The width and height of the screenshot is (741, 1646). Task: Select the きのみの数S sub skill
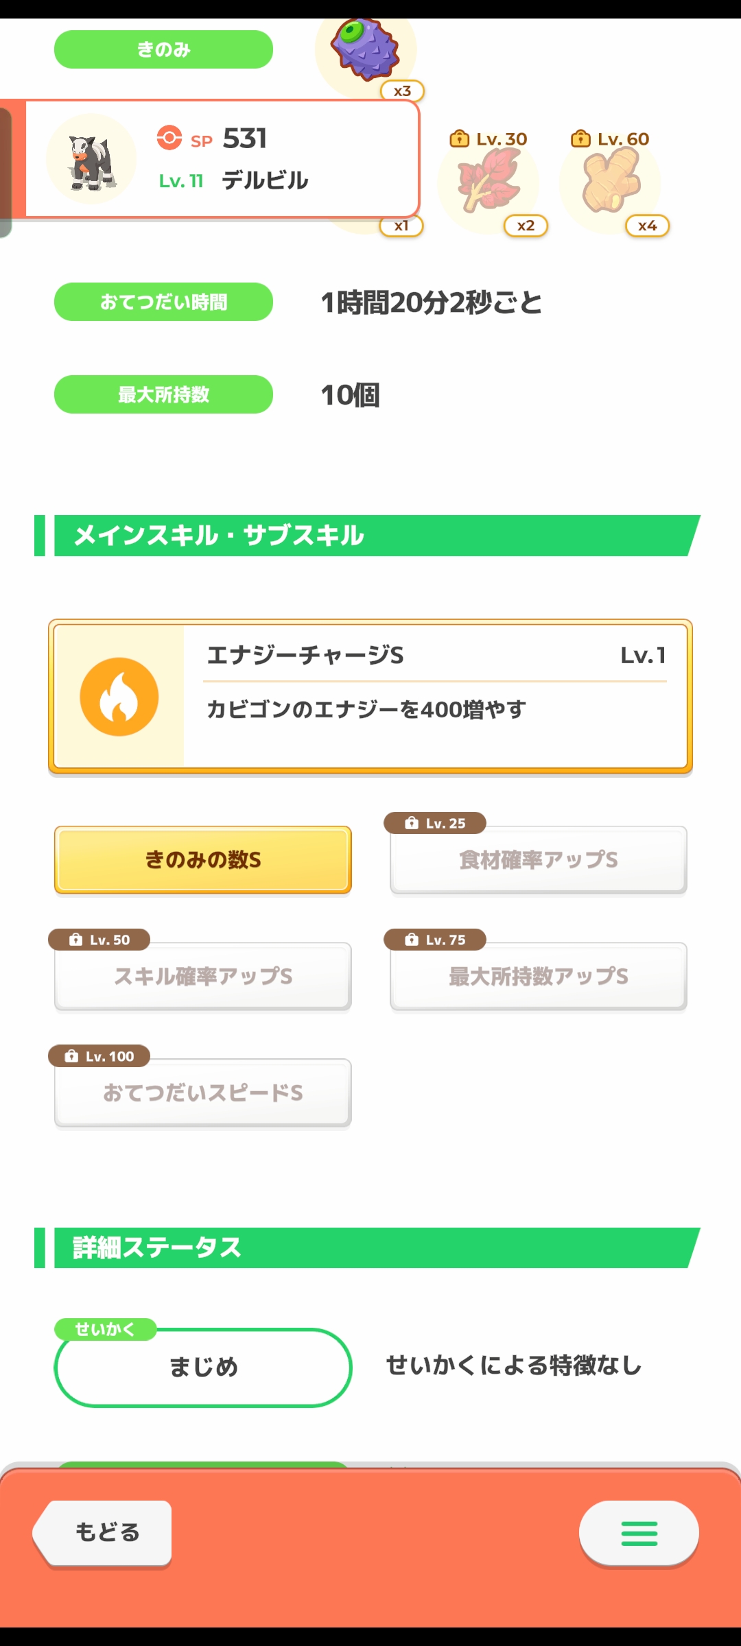point(203,859)
